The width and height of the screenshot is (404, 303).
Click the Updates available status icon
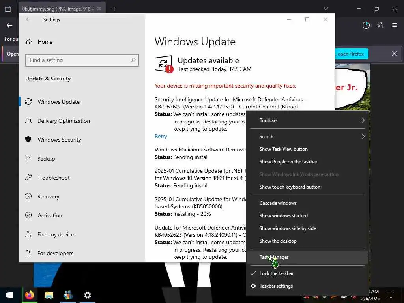point(164,64)
